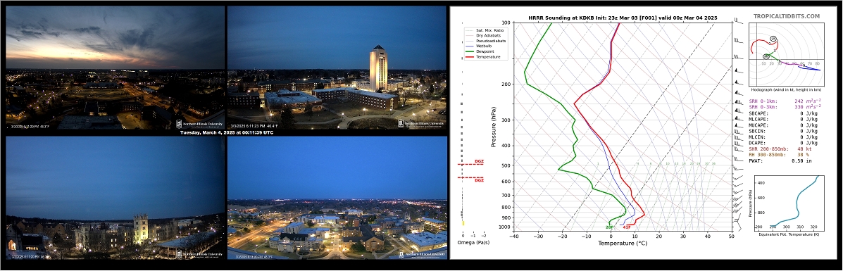Viewport: 843px width, 271px height.
Task: Click the 41F surface temperature label
Action: point(626,227)
